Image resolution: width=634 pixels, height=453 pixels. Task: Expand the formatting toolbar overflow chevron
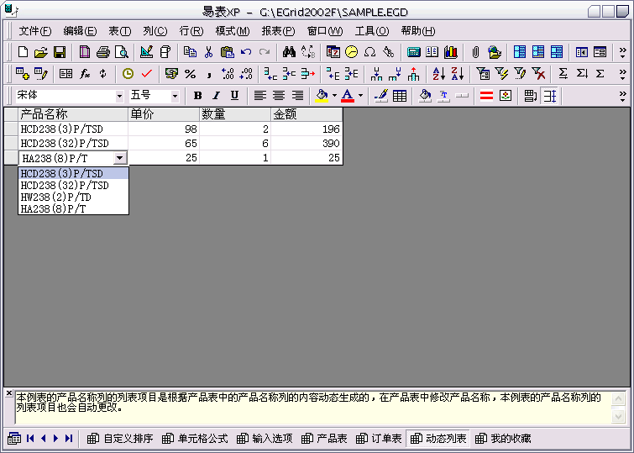click(623, 96)
